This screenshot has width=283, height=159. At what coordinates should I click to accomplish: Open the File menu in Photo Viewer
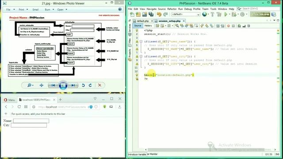10,10
